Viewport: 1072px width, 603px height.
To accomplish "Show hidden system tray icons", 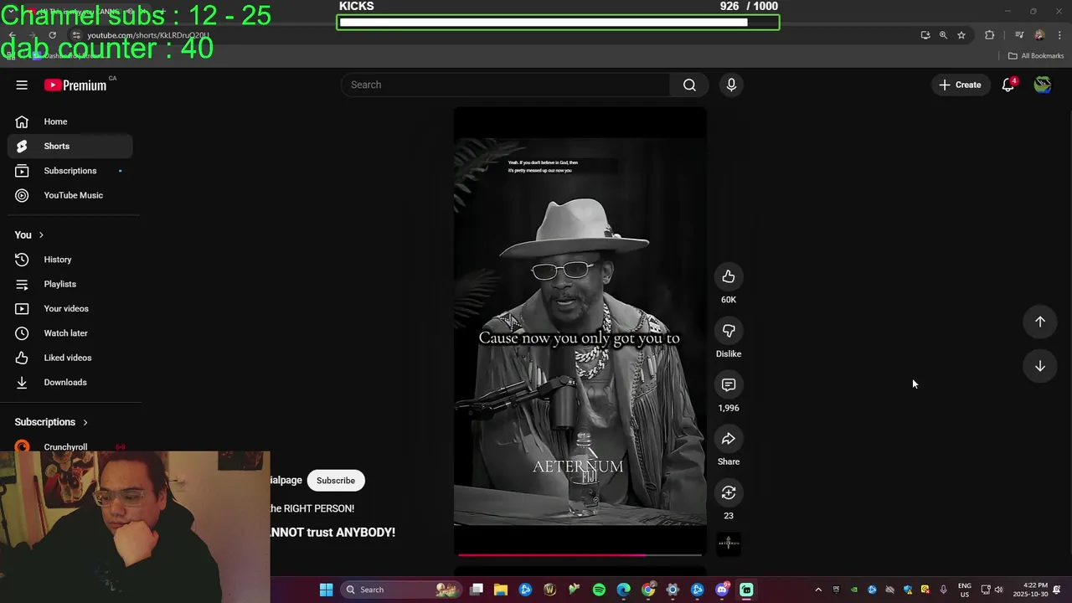I will (x=818, y=590).
